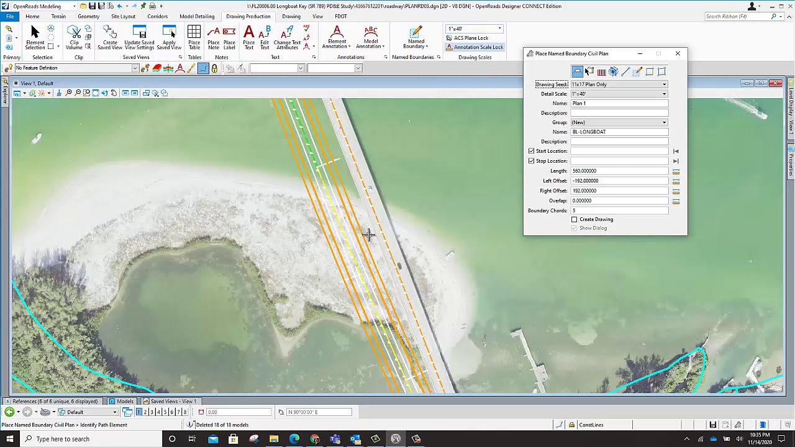
Task: Click the Boundary Chords input field
Action: coord(619,210)
